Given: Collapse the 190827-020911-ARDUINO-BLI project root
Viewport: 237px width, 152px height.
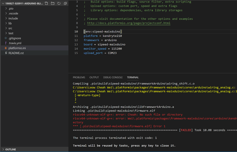Looking at the screenshot, I should tap(24, 4).
